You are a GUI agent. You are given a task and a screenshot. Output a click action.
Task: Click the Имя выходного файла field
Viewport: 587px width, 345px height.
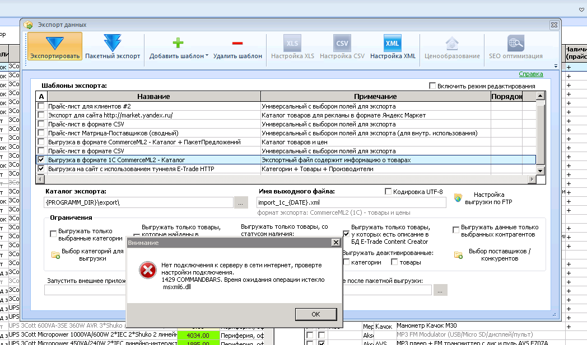[x=352, y=202]
